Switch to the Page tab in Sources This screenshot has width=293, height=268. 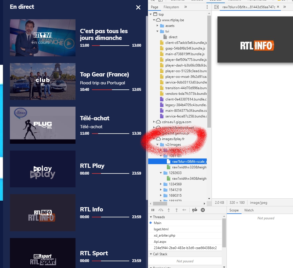(x=154, y=7)
